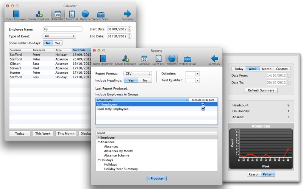Select Stewart Paul absence row
This screenshot has height=189, width=303.
[50, 68]
